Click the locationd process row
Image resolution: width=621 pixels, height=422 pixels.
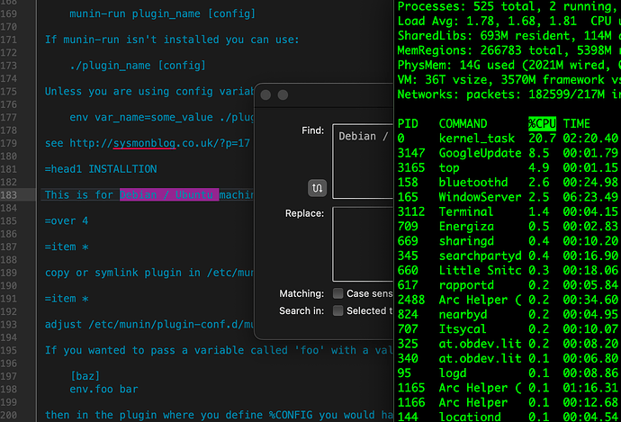[508, 417]
